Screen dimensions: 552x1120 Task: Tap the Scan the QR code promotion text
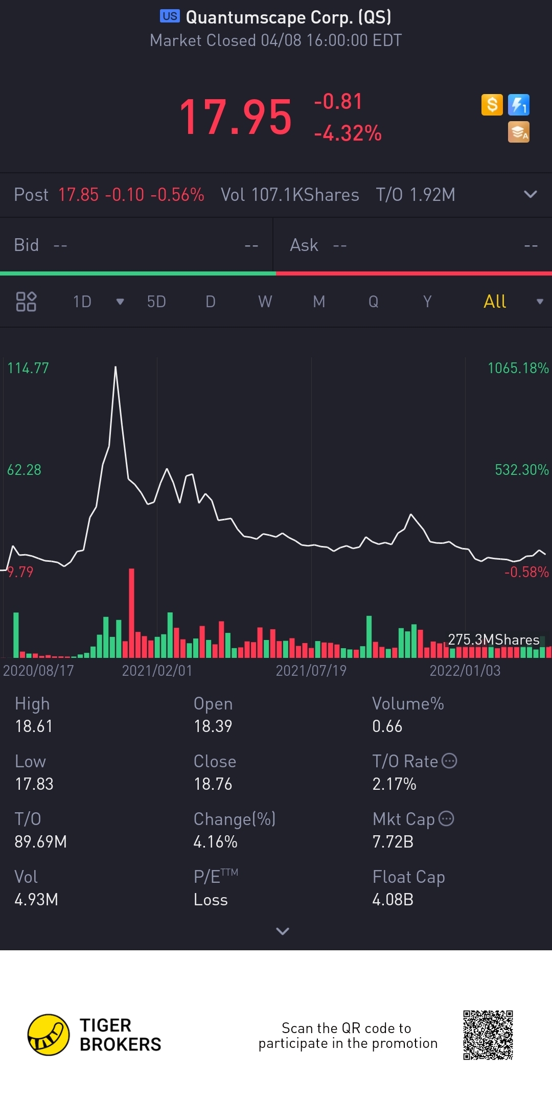[348, 1035]
